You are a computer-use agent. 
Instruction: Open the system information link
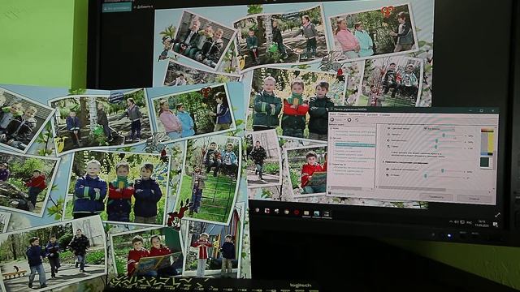(342, 193)
